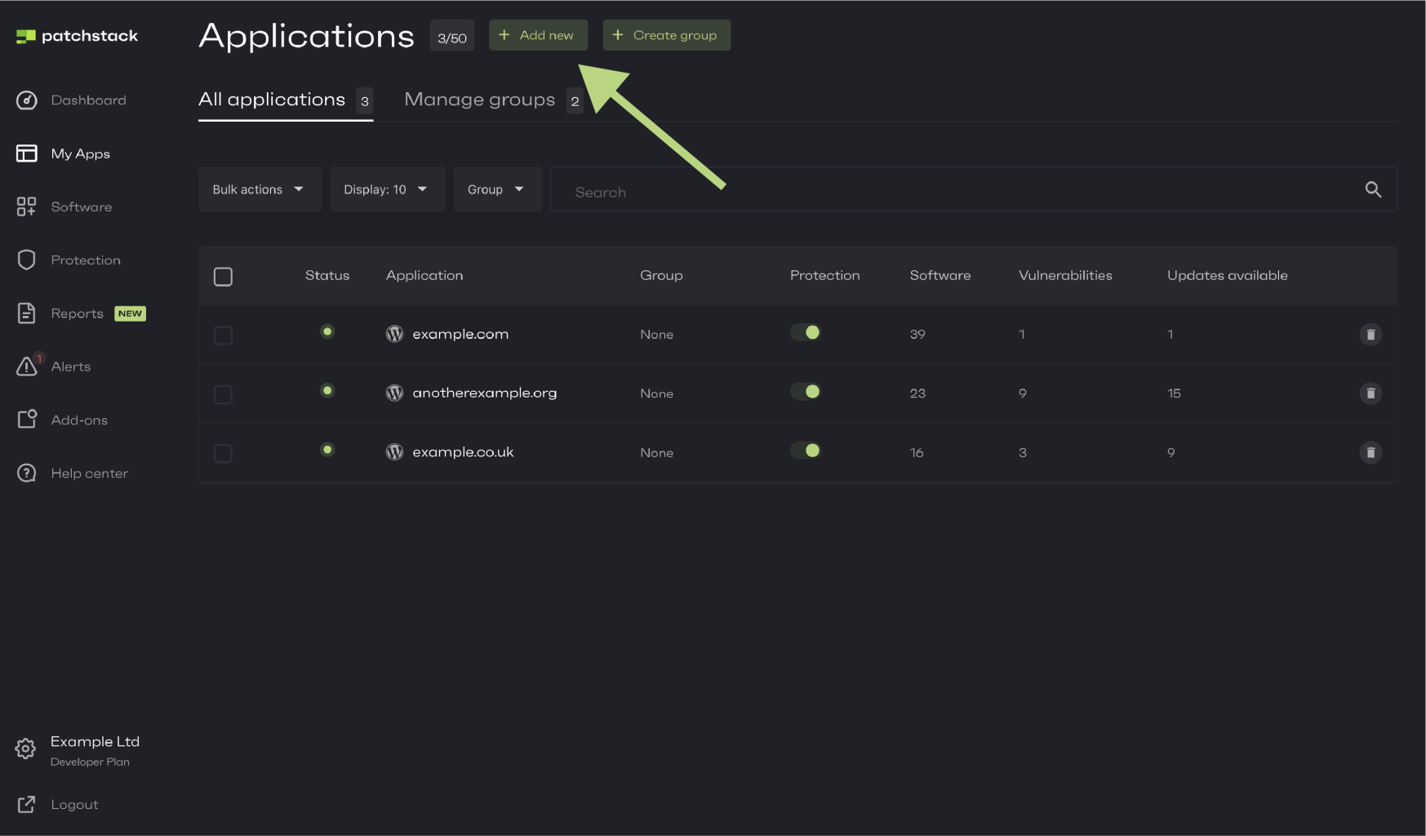Viewport: 1426px width, 836px height.
Task: Open settings gear for Example Ltd
Action: pyautogui.click(x=25, y=749)
